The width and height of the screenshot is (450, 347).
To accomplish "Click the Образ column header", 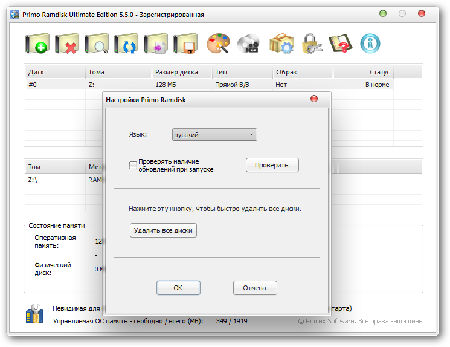I will 303,72.
